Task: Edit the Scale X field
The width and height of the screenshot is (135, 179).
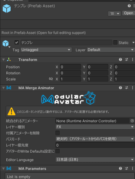Action: pyautogui.click(x=71, y=79)
